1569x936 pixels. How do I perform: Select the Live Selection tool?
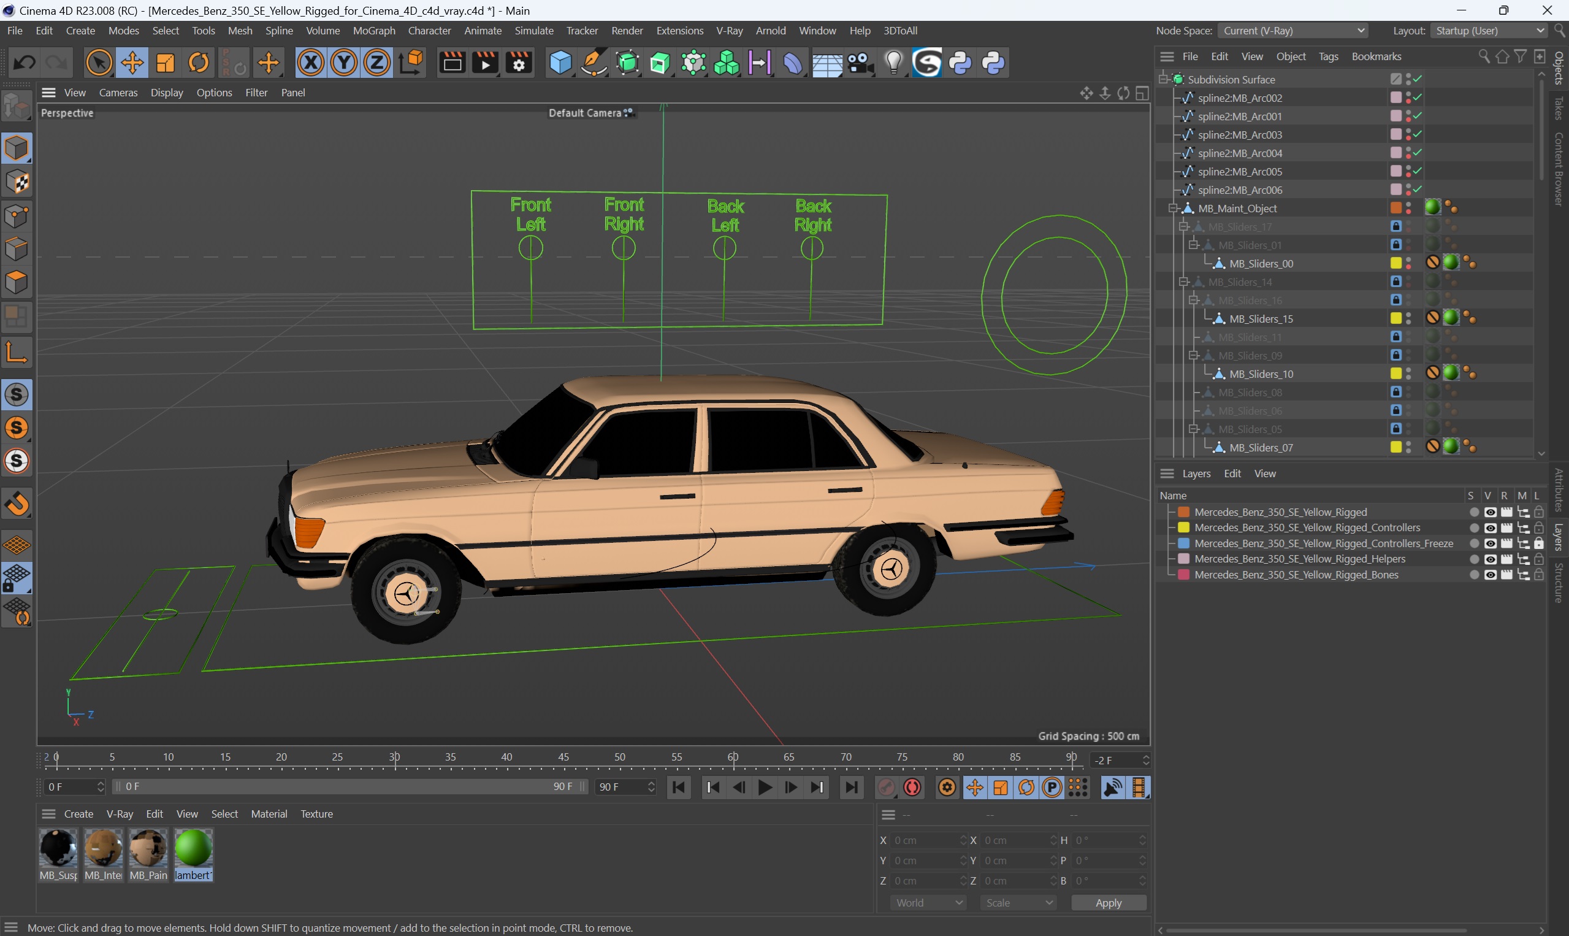click(x=99, y=63)
